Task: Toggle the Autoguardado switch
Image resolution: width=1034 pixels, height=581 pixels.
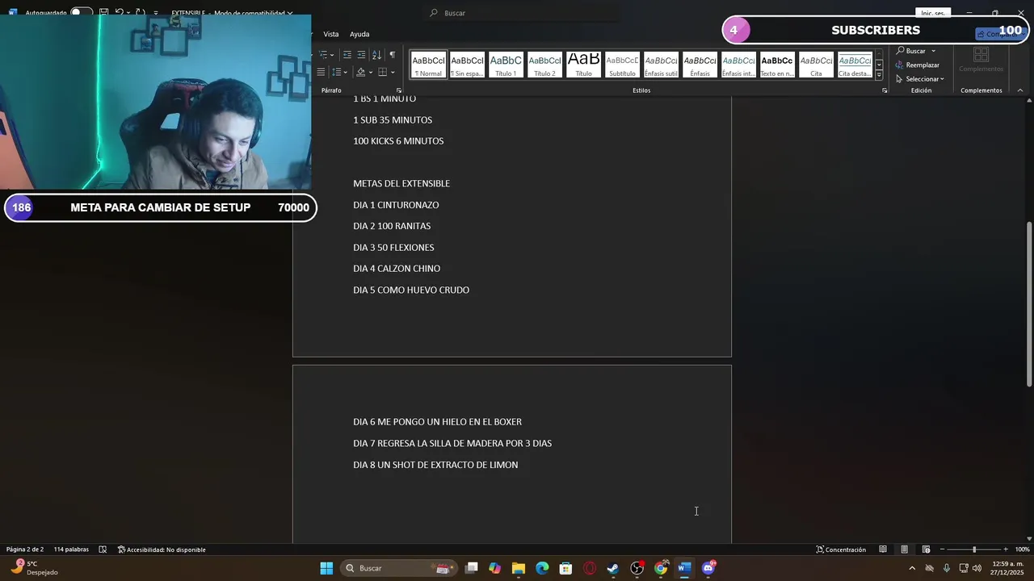Action: point(81,13)
